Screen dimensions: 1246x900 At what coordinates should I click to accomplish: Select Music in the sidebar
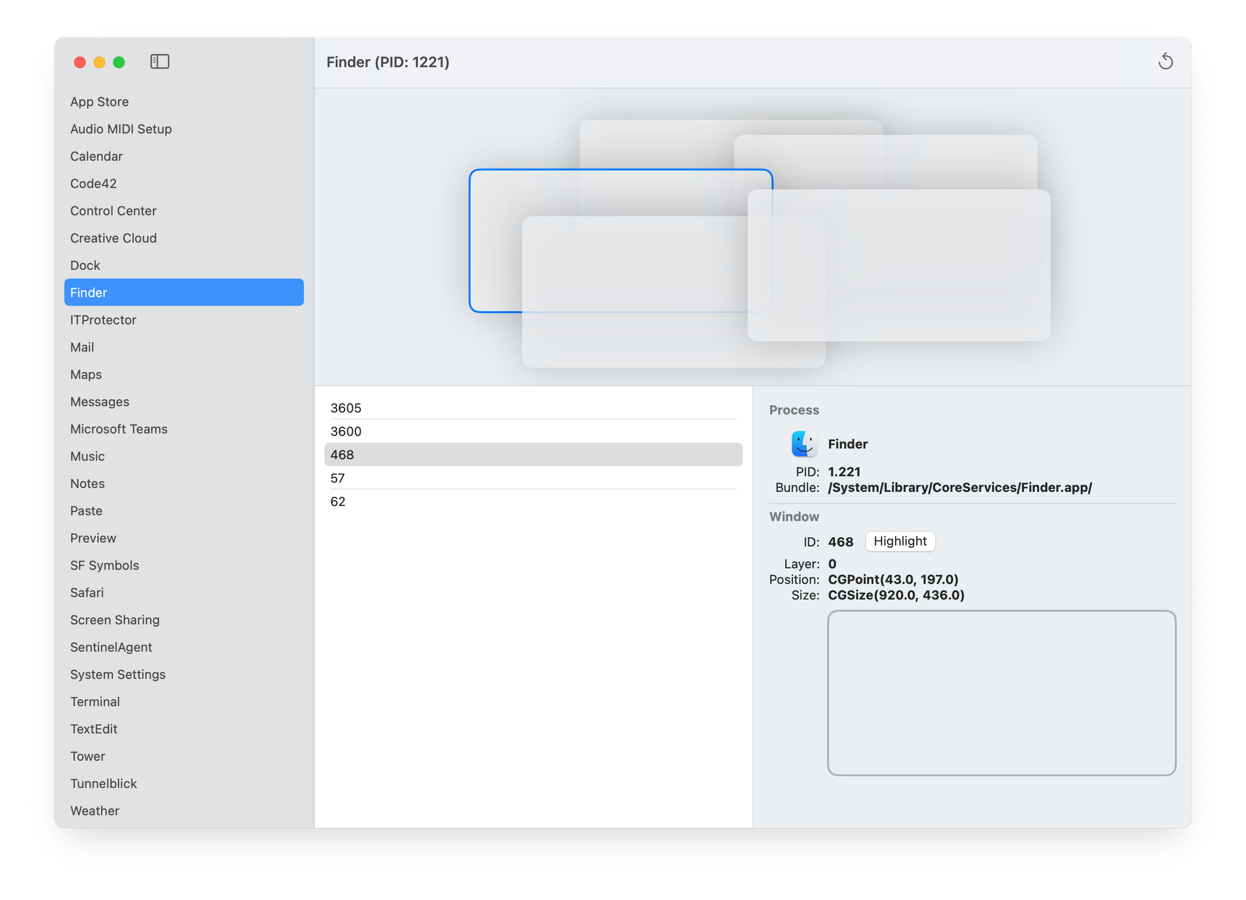pos(184,456)
